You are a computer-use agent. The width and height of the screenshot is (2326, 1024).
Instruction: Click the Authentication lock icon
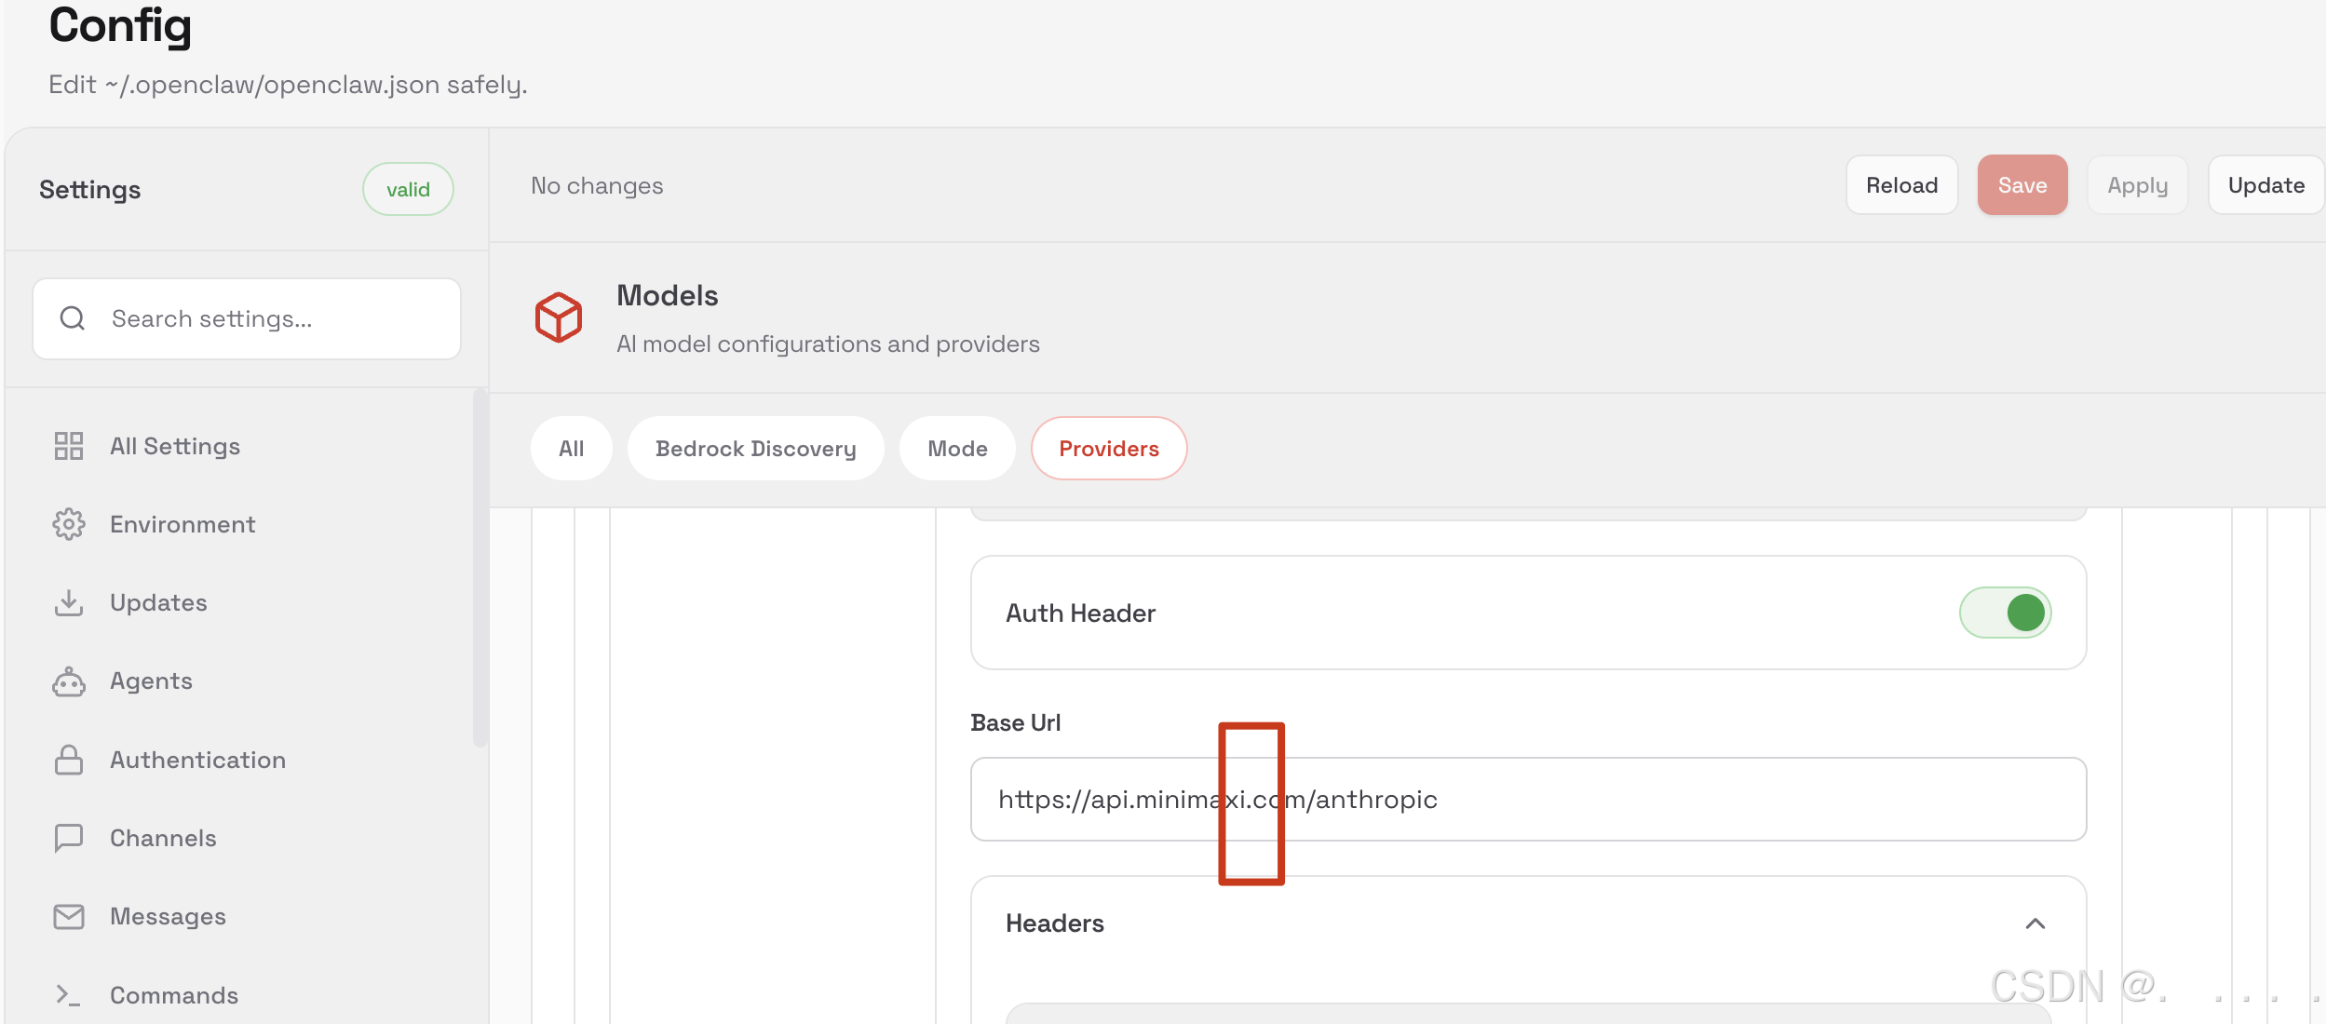pyautogui.click(x=69, y=760)
